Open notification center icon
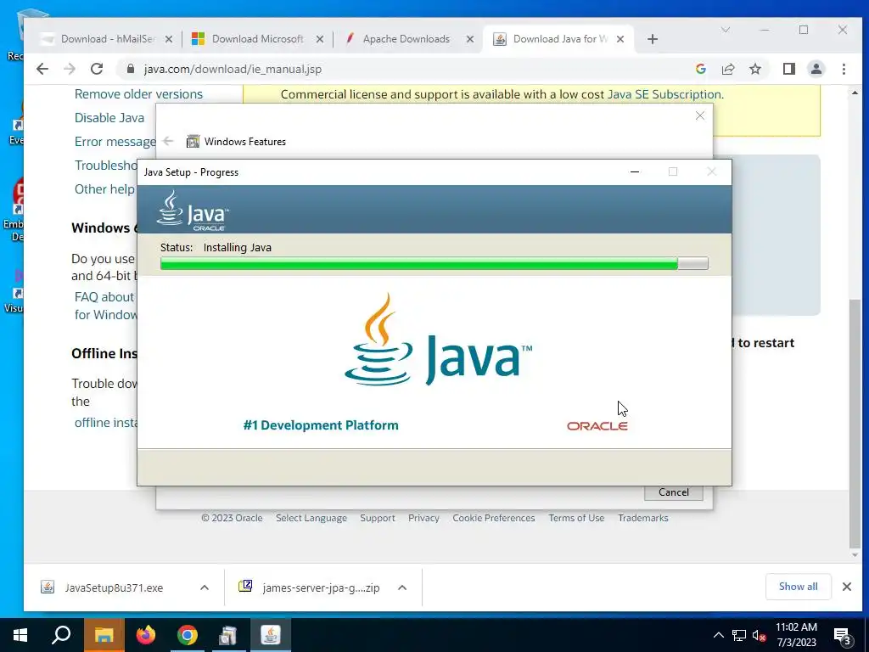The image size is (869, 652). click(843, 635)
